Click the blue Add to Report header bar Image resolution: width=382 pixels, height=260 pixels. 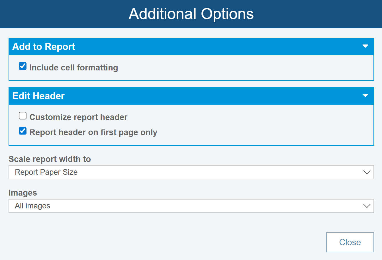(x=199, y=46)
